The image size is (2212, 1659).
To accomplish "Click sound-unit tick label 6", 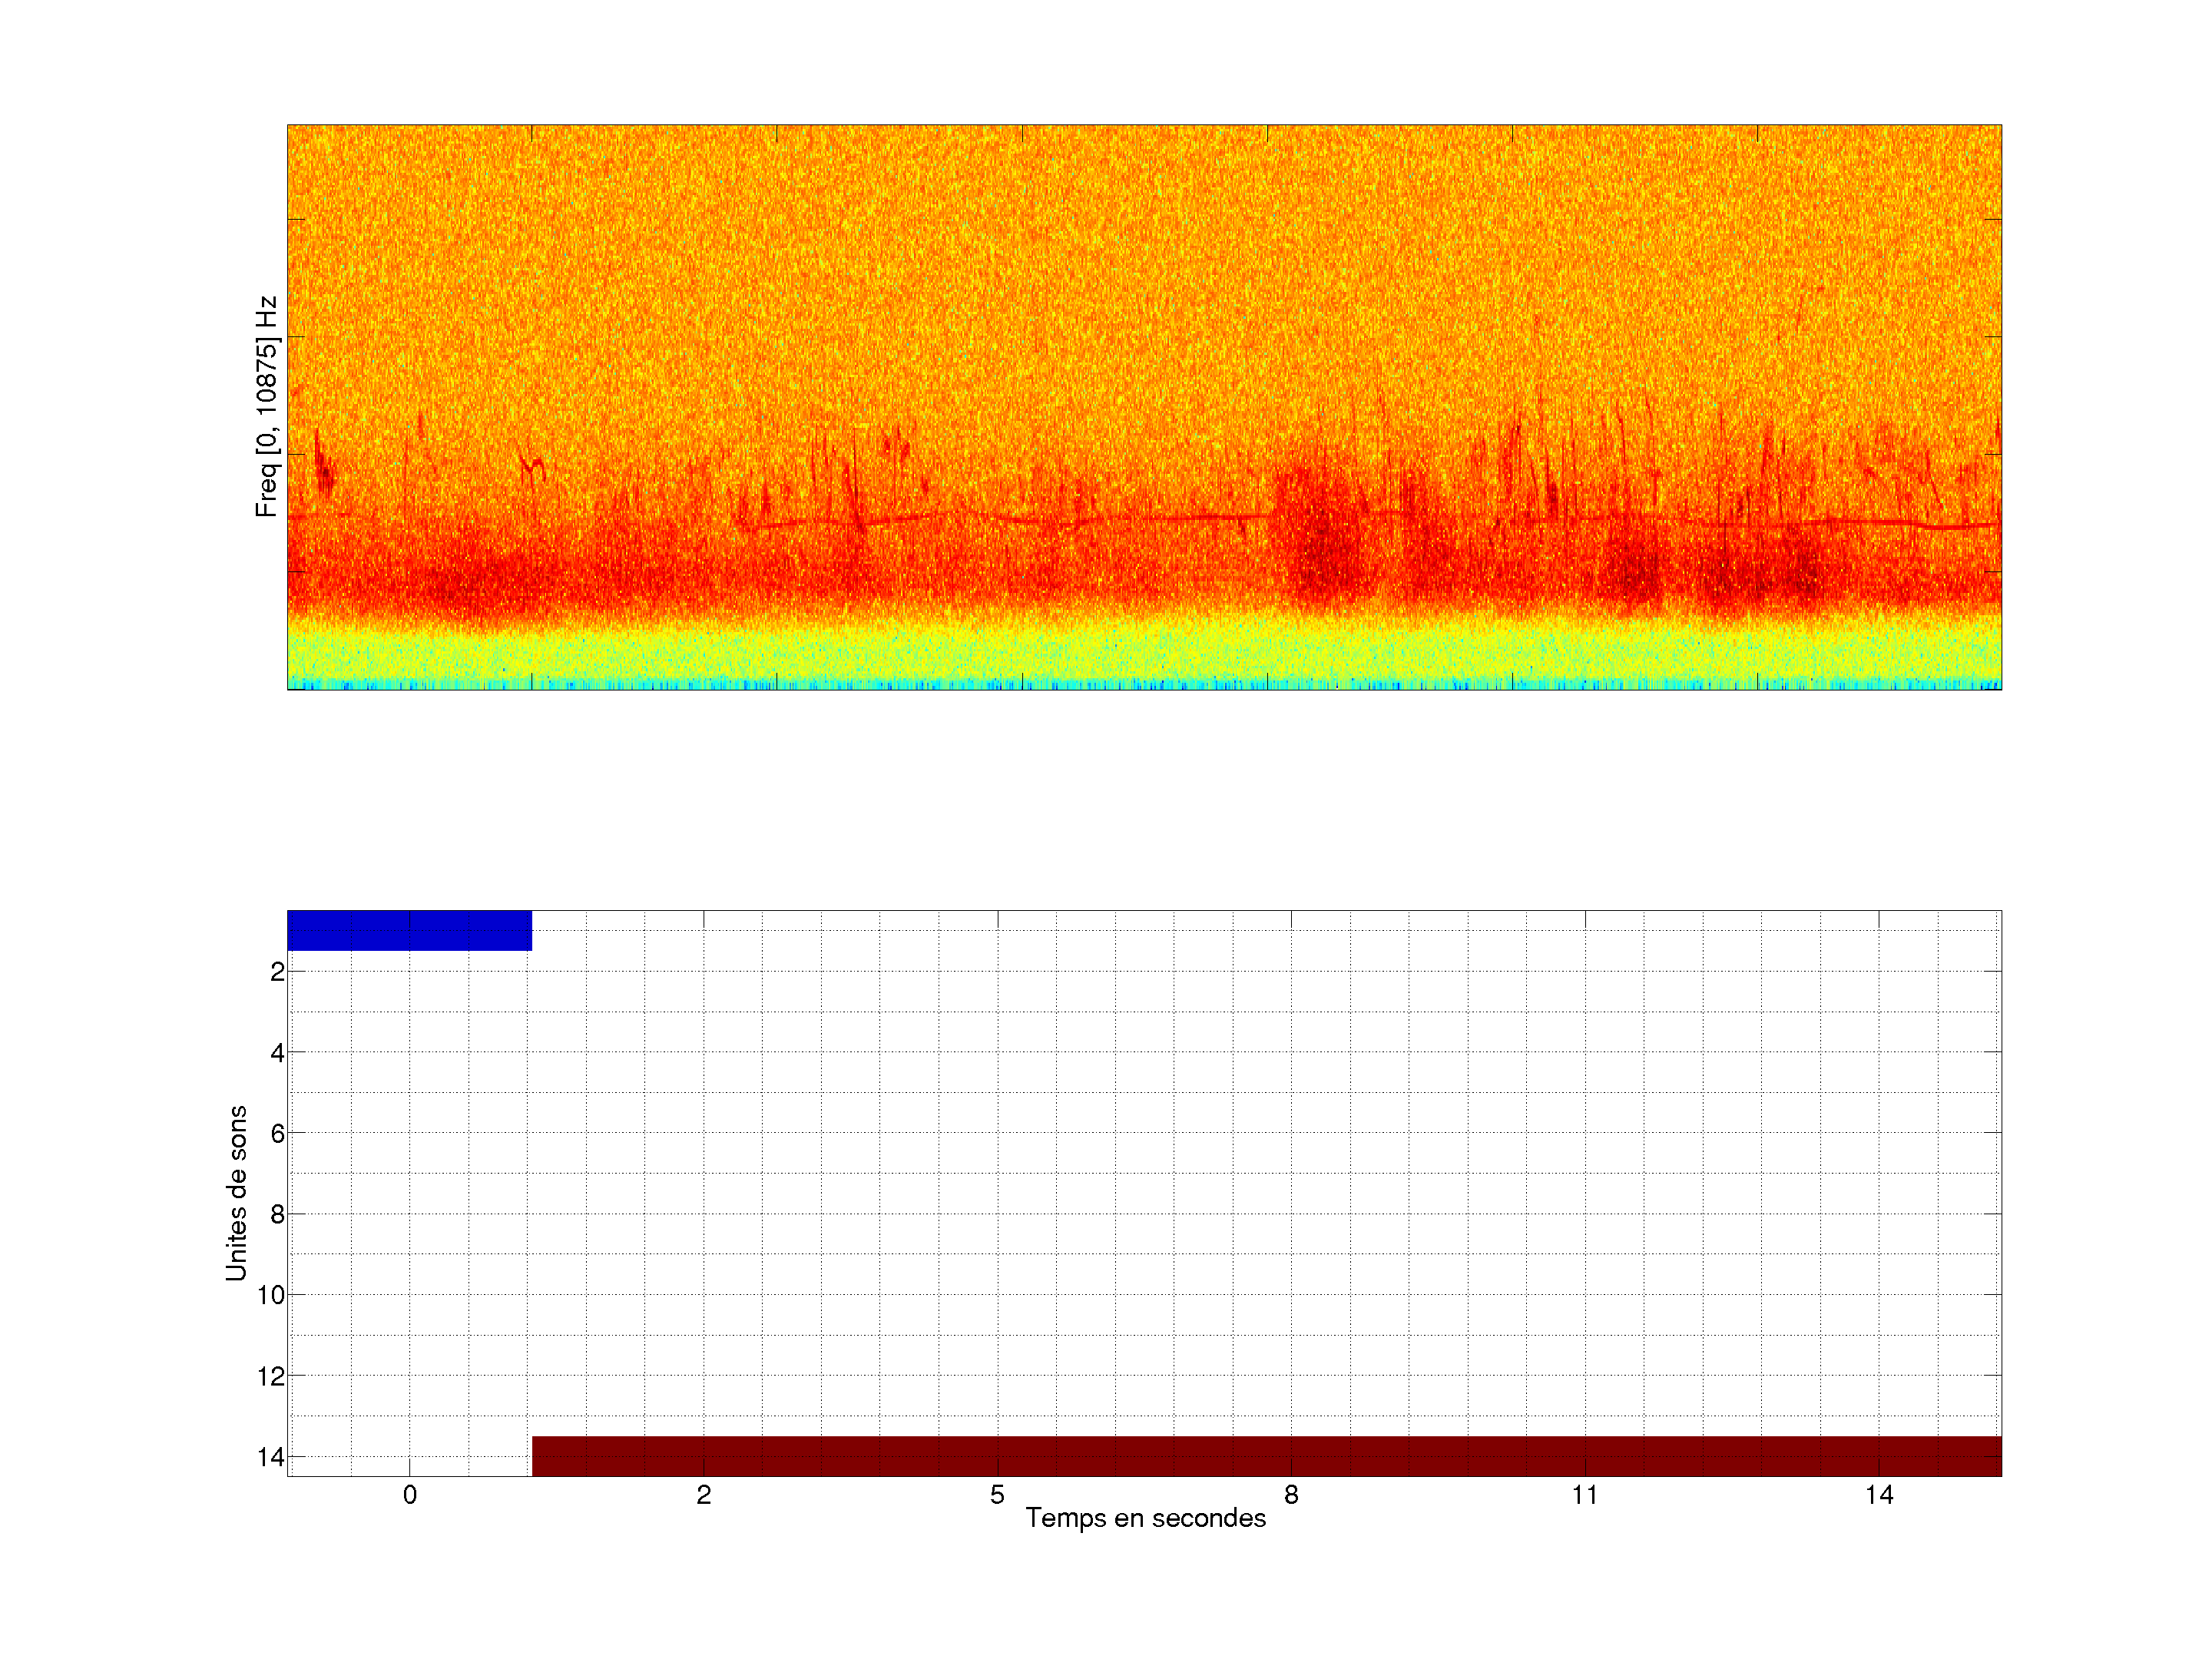I will pyautogui.click(x=277, y=1133).
